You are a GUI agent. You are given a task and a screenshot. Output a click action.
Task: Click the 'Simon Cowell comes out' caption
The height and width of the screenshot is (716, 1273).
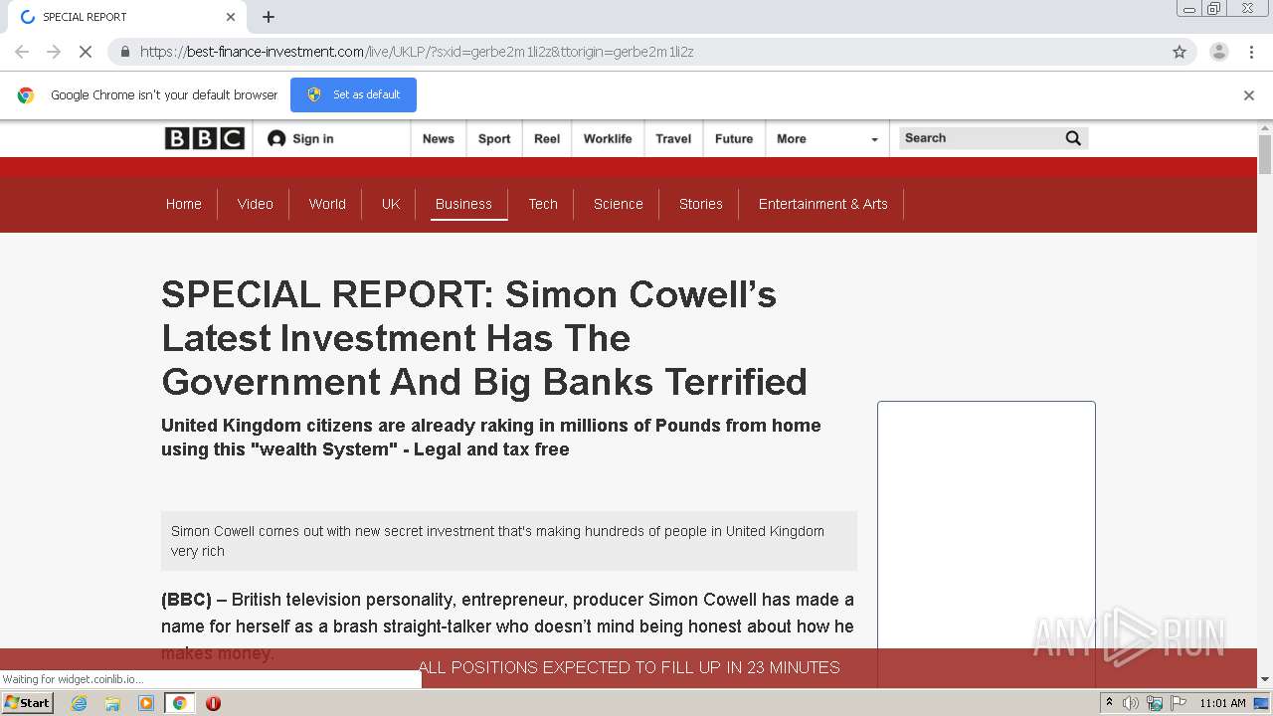(x=508, y=541)
